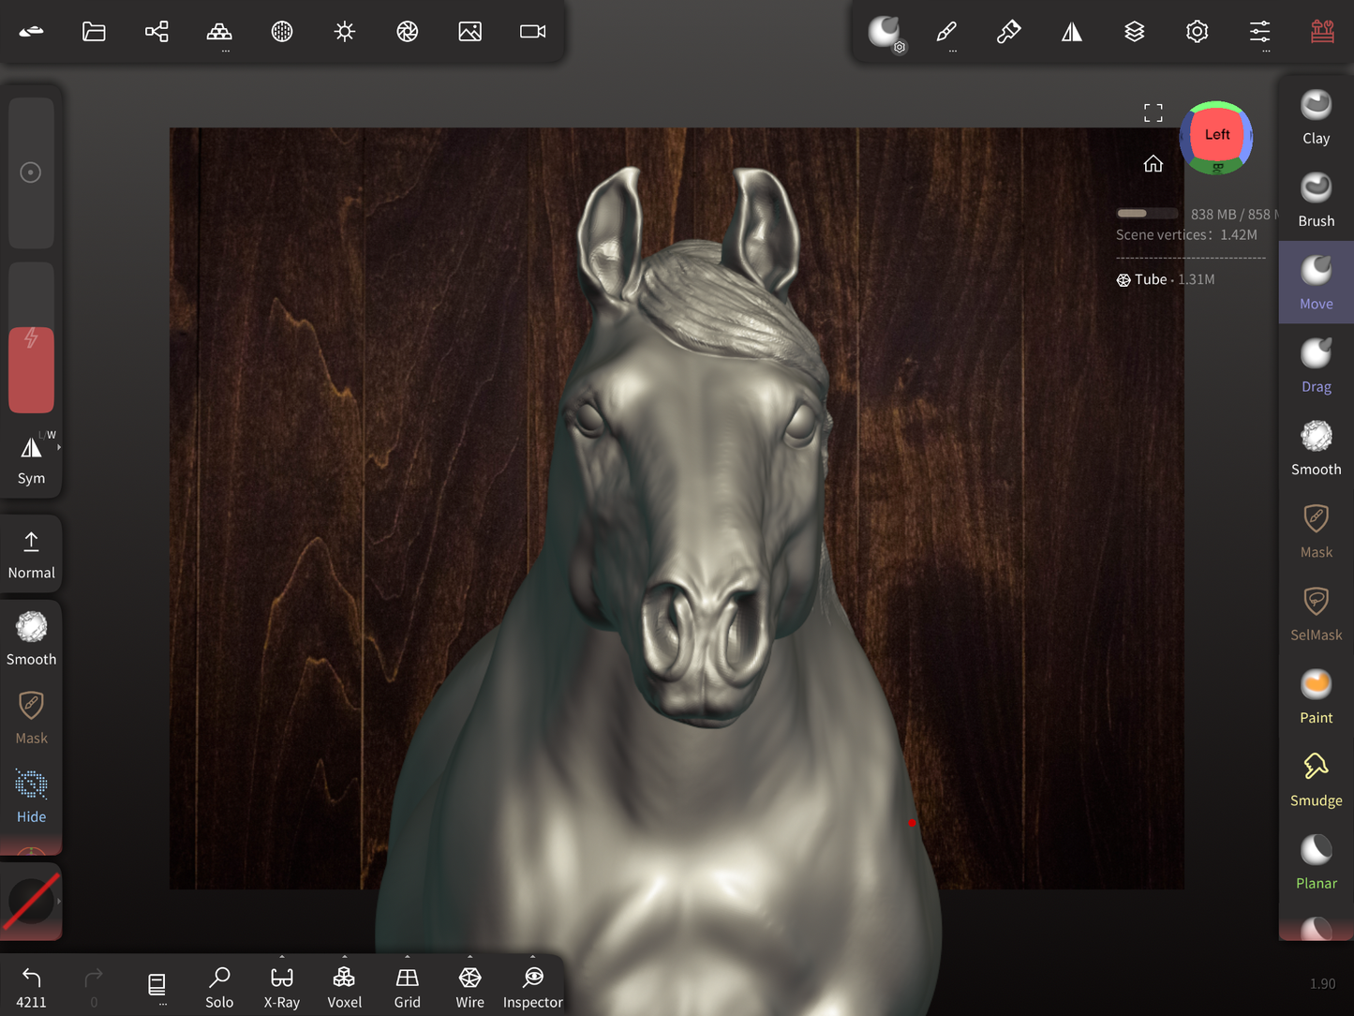
Task: Select the Clay sculpting tool
Action: 1316,117
